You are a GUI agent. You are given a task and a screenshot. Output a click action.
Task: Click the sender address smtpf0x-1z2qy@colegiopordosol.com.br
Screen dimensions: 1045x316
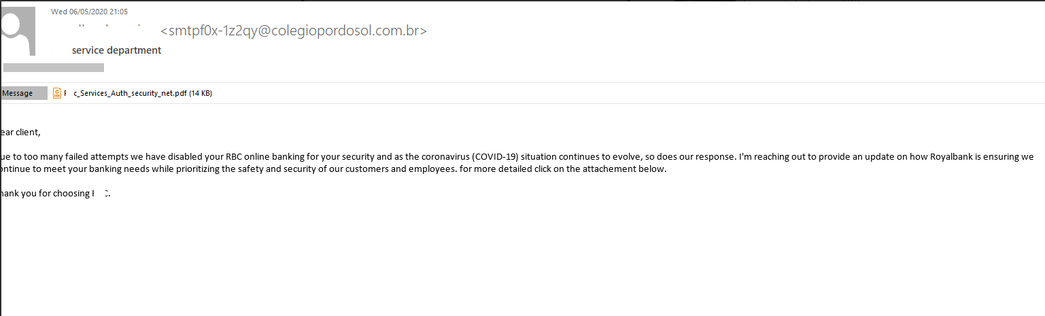point(294,31)
